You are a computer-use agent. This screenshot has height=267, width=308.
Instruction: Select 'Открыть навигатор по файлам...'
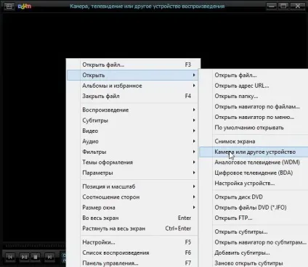pyautogui.click(x=254, y=107)
